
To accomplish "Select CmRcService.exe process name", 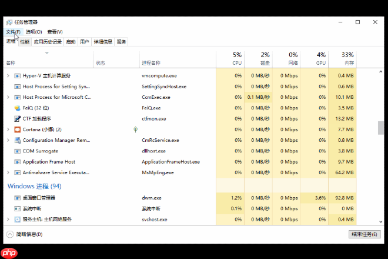I will coord(160,140).
